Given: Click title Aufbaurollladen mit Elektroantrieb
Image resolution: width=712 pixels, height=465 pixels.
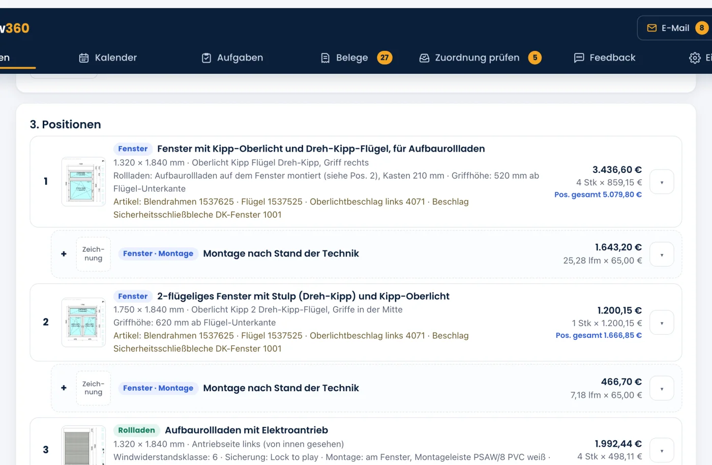Looking at the screenshot, I should click(246, 430).
